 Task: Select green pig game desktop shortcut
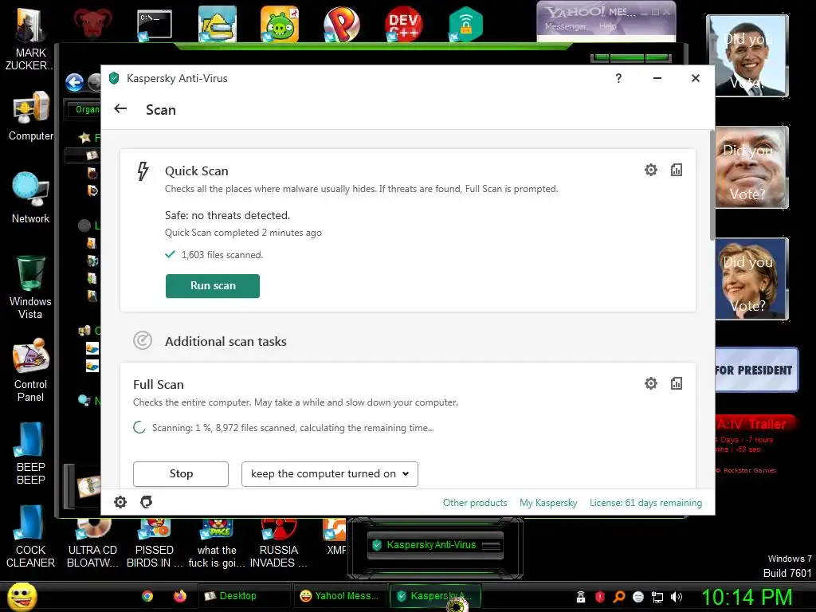tap(280, 25)
